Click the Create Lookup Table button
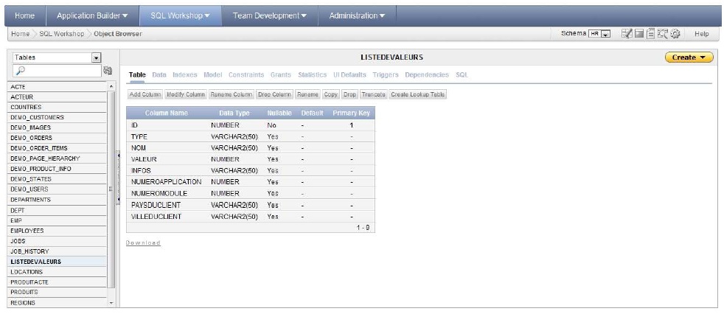Viewport: 724px width, 314px height. (417, 95)
